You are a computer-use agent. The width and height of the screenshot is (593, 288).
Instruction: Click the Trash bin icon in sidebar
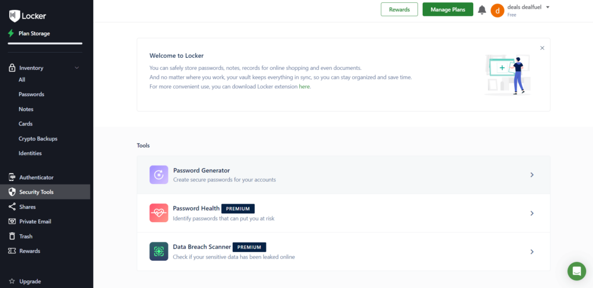pyautogui.click(x=12, y=236)
